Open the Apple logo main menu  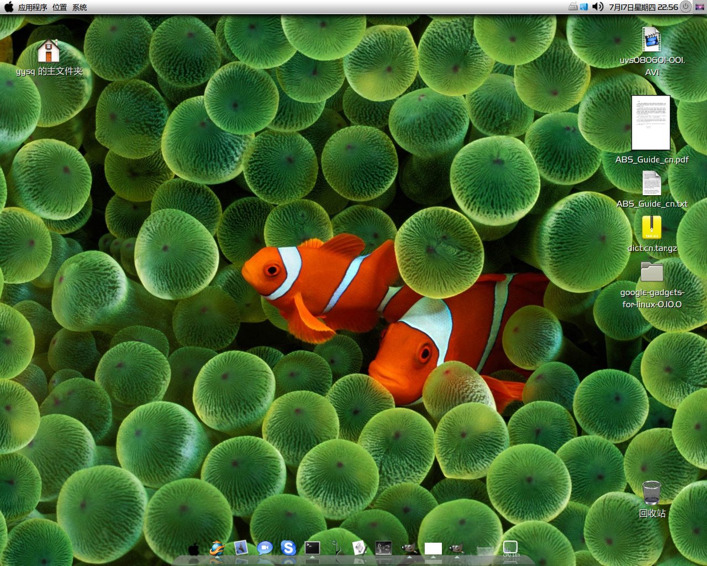pyautogui.click(x=9, y=7)
